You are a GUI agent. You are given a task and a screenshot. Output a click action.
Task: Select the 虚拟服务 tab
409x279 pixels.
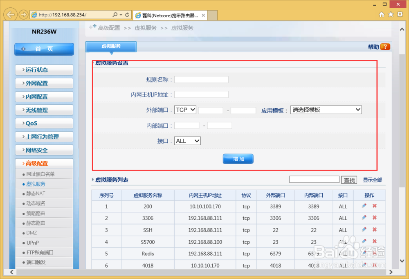tap(111, 47)
